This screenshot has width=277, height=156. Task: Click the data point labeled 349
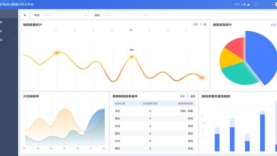(x=132, y=57)
